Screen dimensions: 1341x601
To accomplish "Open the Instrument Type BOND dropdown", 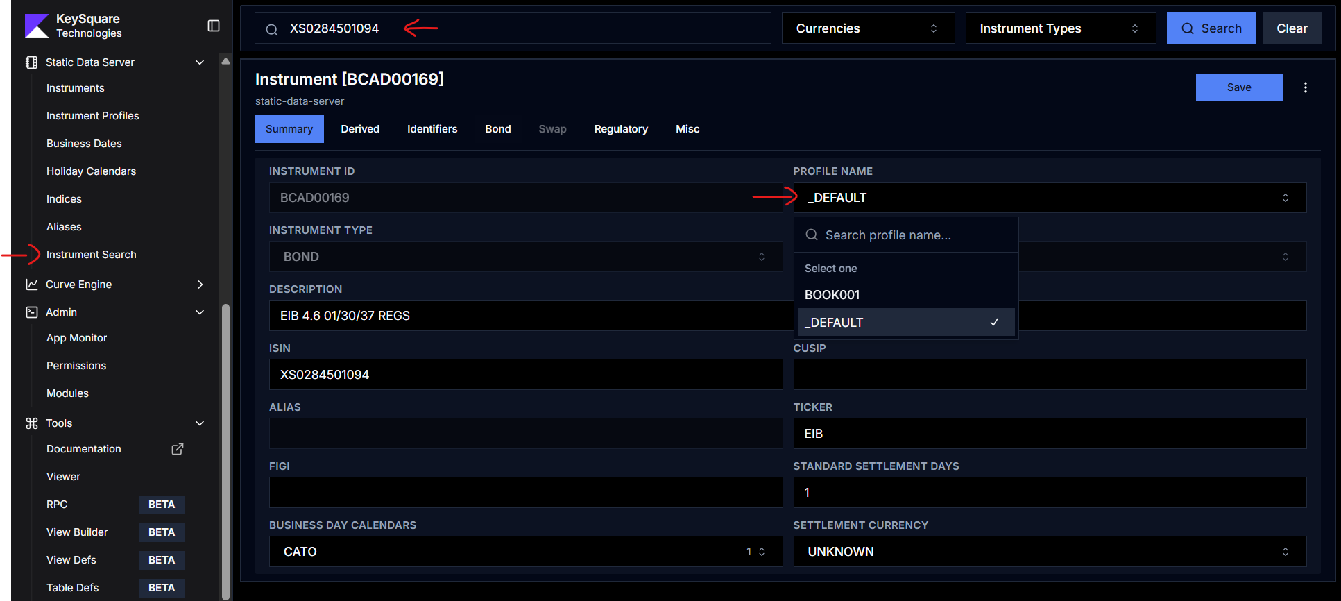I will click(x=526, y=257).
